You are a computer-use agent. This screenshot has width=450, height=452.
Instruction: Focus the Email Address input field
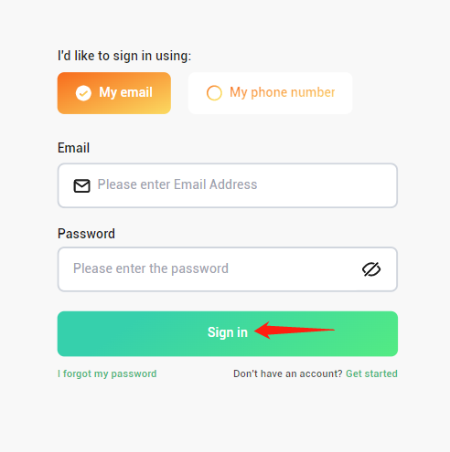pos(228,185)
